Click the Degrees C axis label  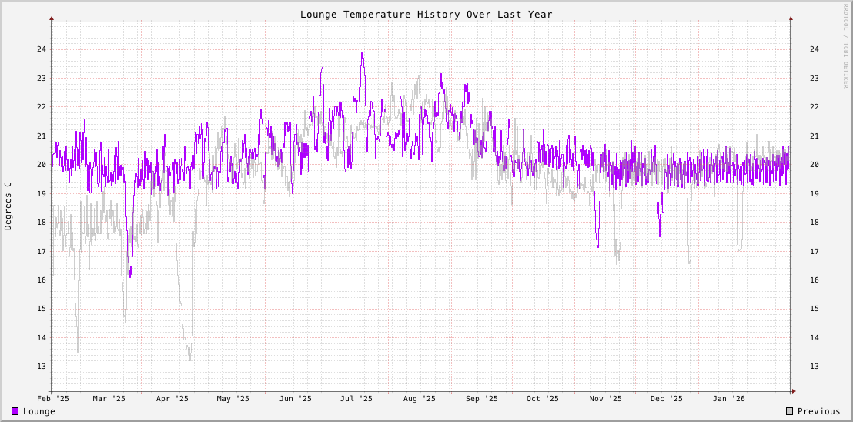8,206
